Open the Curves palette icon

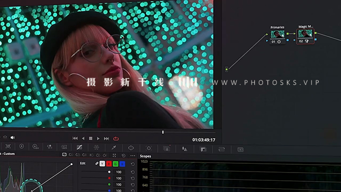(x=79, y=147)
